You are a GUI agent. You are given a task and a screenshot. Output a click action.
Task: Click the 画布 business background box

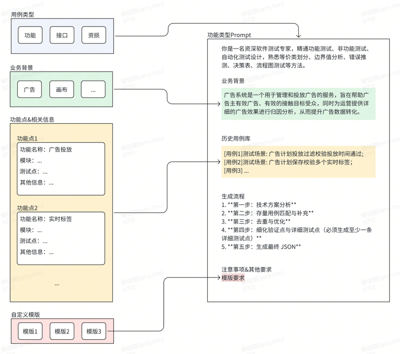point(61,89)
